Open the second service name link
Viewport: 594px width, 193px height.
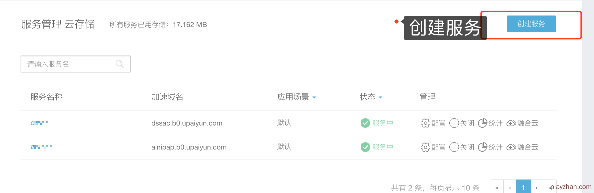pos(42,147)
